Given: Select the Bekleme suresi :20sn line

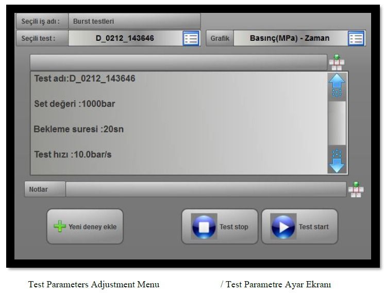Looking at the screenshot, I should [79, 129].
